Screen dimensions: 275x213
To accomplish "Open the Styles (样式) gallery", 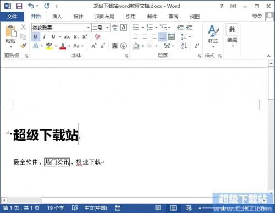I will click(x=213, y=36).
